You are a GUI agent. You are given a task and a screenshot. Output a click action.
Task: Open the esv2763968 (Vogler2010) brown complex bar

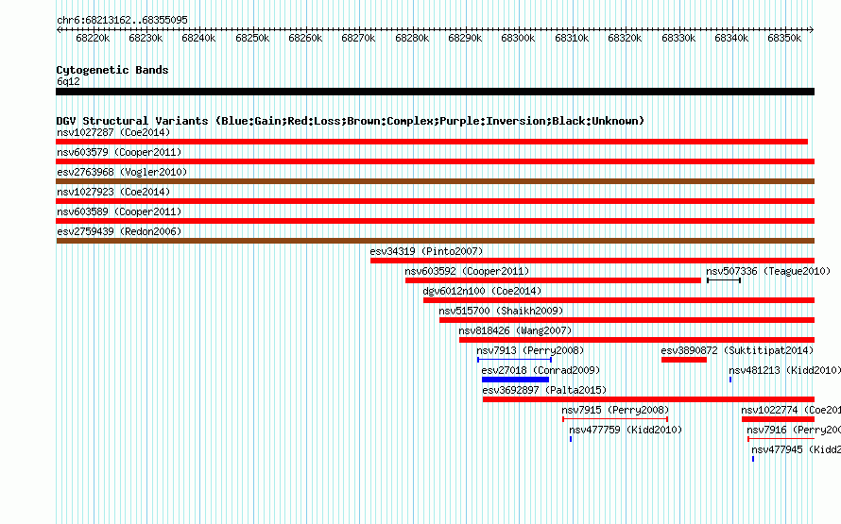click(x=435, y=181)
